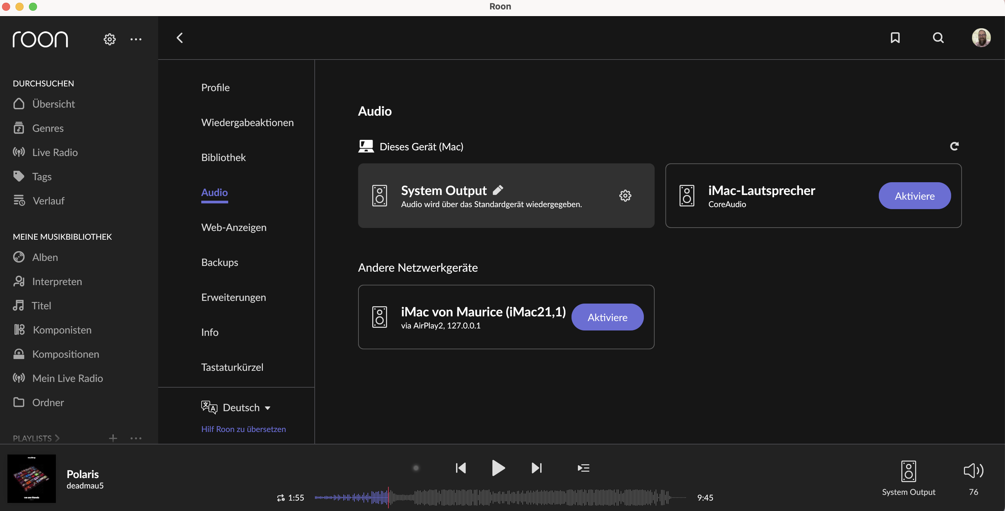The height and width of the screenshot is (511, 1005).
Task: Switch to Tastaturkürzel settings tab
Action: pos(232,367)
